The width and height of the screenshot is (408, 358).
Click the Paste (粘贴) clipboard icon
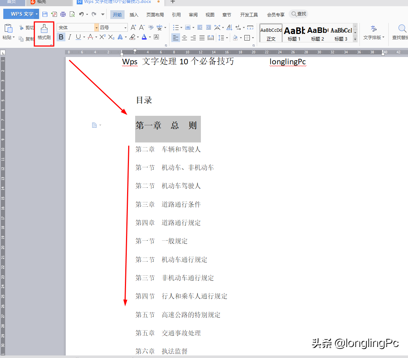tap(8, 28)
